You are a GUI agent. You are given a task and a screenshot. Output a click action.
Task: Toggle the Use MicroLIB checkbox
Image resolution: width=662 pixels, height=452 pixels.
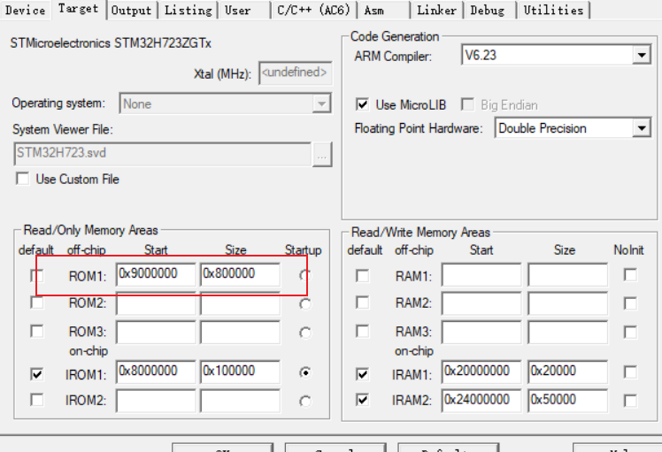tap(362, 104)
